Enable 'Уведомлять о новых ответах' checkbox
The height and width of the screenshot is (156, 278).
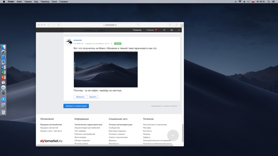pyautogui.click(x=179, y=106)
